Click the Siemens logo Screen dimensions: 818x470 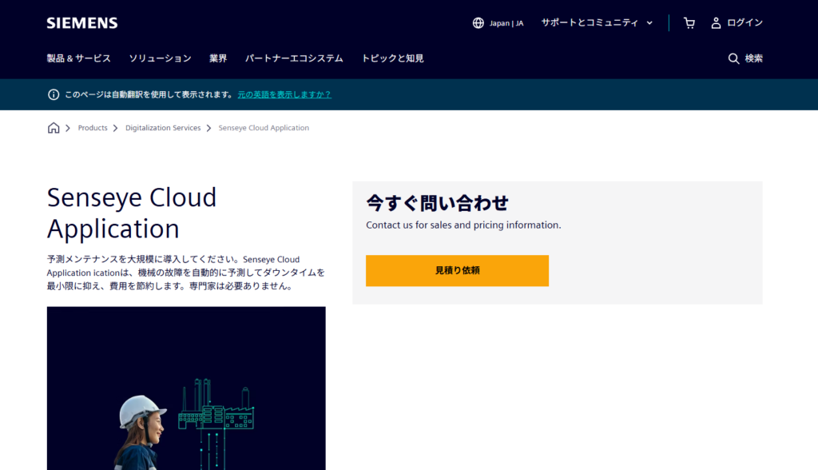(81, 23)
